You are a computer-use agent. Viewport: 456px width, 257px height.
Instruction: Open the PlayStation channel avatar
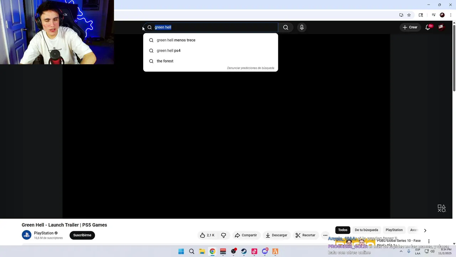click(x=27, y=235)
